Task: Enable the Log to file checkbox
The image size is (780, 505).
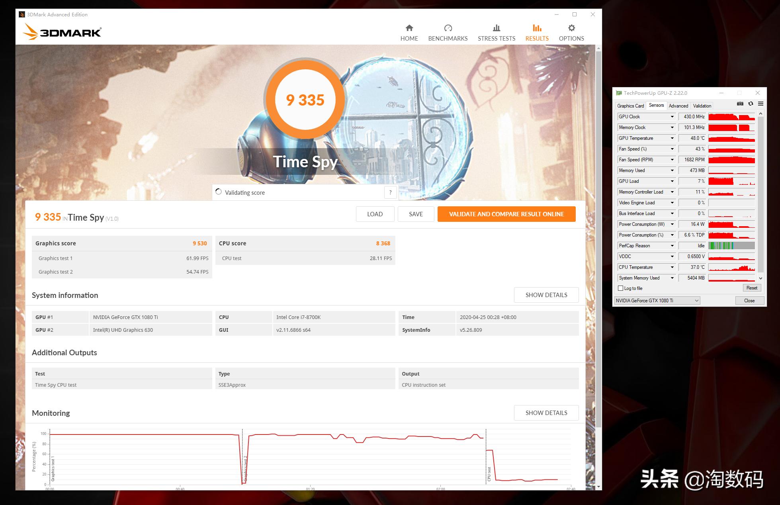Action: (x=620, y=288)
